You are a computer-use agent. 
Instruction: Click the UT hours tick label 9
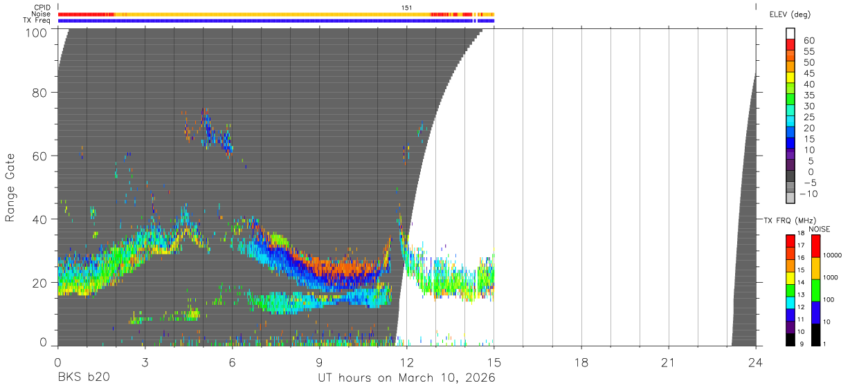coord(319,362)
